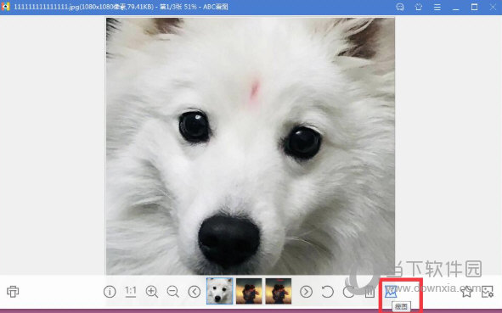Rotate the image clockwise
The width and height of the screenshot is (502, 313).
click(x=348, y=292)
